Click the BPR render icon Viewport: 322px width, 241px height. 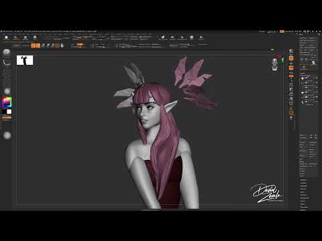coord(291,52)
